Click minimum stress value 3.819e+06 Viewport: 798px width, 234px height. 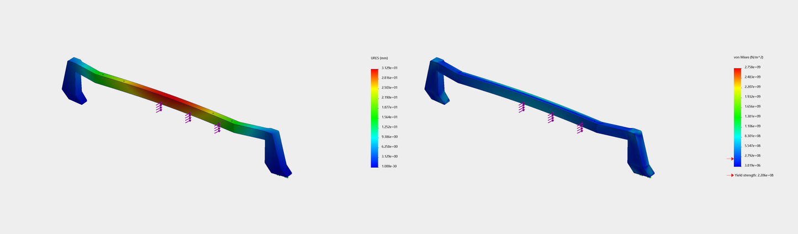[753, 166]
